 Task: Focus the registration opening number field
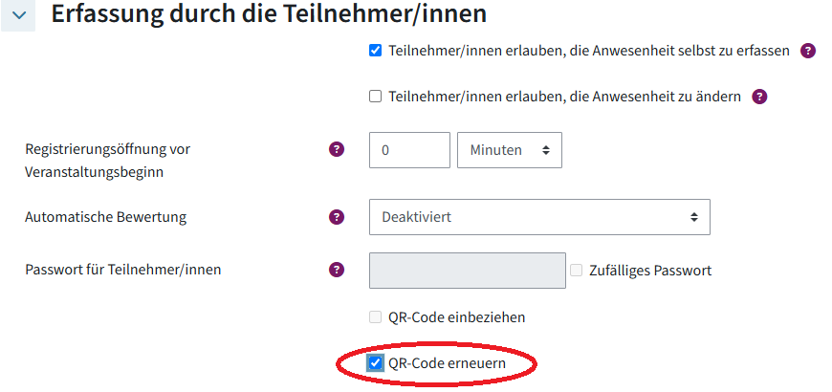(x=409, y=150)
